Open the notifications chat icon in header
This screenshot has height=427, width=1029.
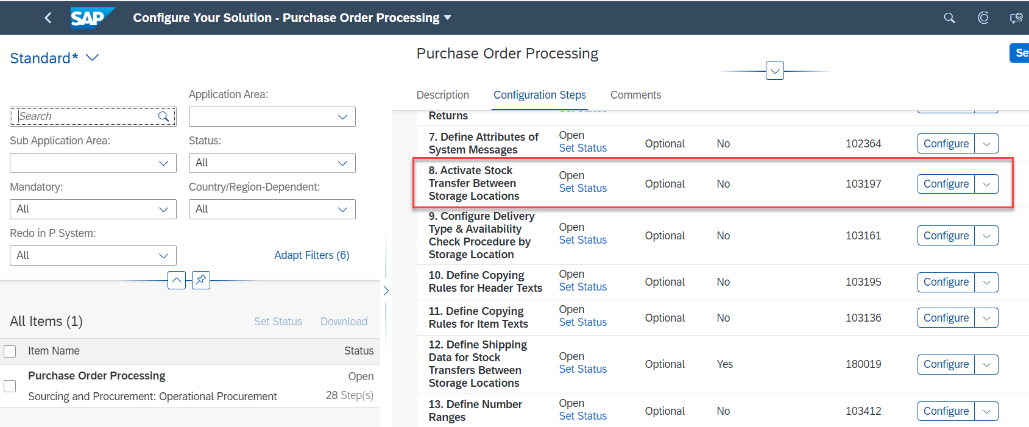coord(1016,18)
